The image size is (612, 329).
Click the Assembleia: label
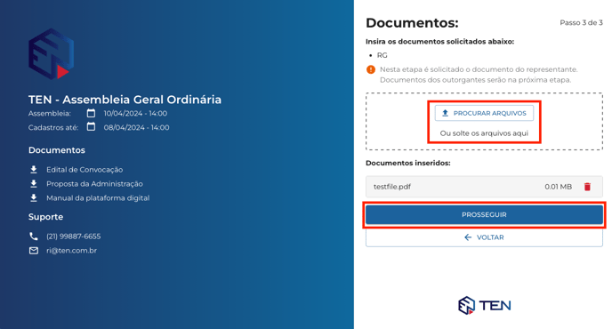point(50,114)
